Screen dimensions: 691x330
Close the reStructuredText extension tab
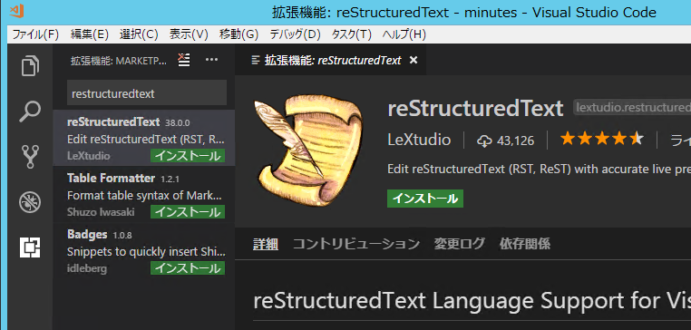click(x=413, y=61)
